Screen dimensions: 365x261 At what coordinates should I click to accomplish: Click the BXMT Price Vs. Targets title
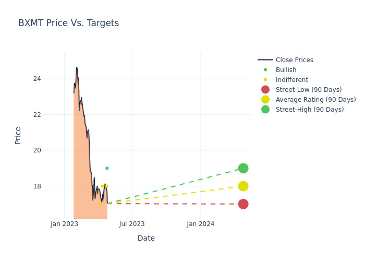[x=68, y=23]
